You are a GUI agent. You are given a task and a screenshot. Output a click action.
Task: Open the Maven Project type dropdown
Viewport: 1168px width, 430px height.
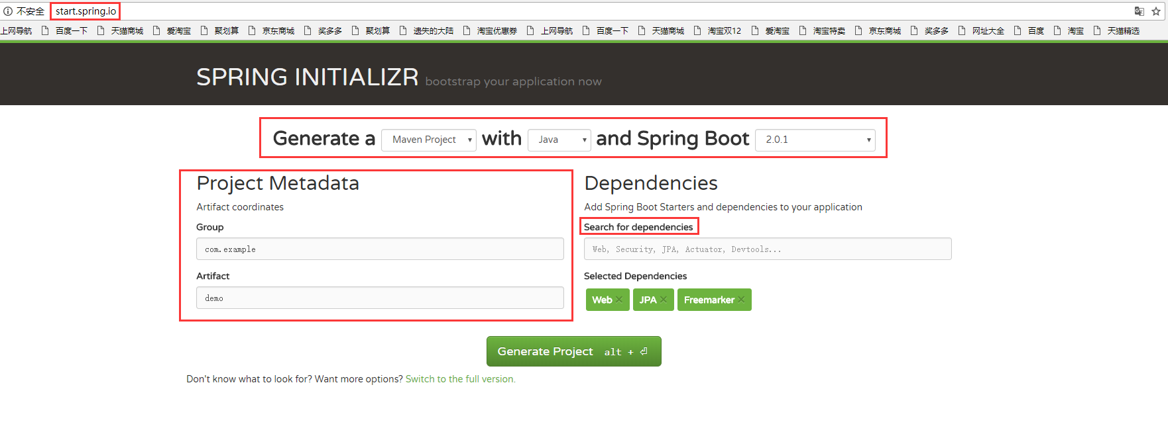click(429, 140)
